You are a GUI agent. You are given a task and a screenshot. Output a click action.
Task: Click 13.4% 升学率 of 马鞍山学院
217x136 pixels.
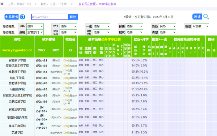click(x=144, y=89)
